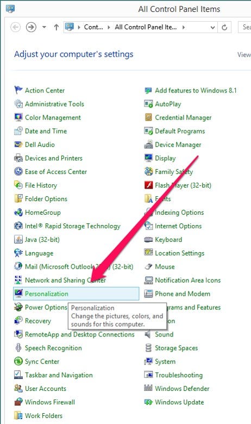Click the Forward navigation arrow
Image resolution: width=251 pixels, height=424 pixels.
31,27
